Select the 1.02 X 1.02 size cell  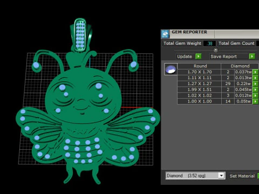coord(200,95)
